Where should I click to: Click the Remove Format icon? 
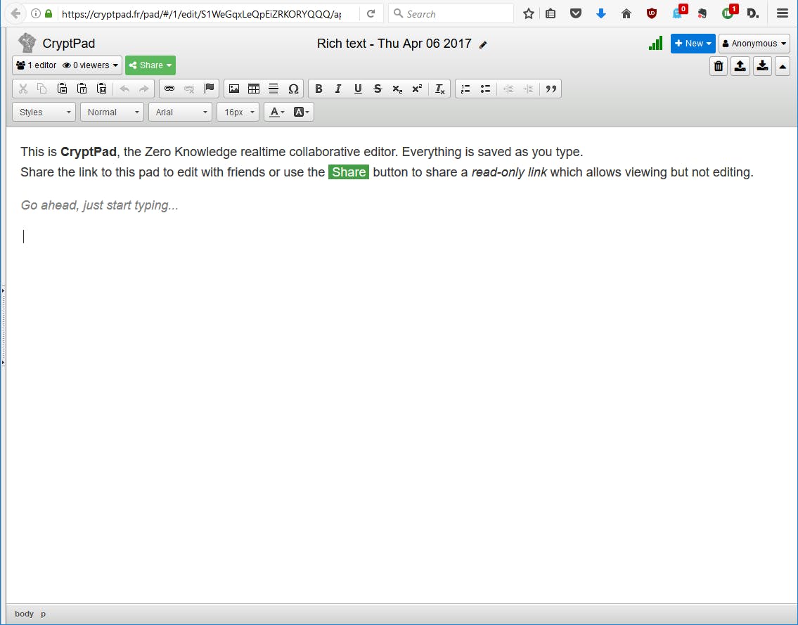[x=440, y=89]
